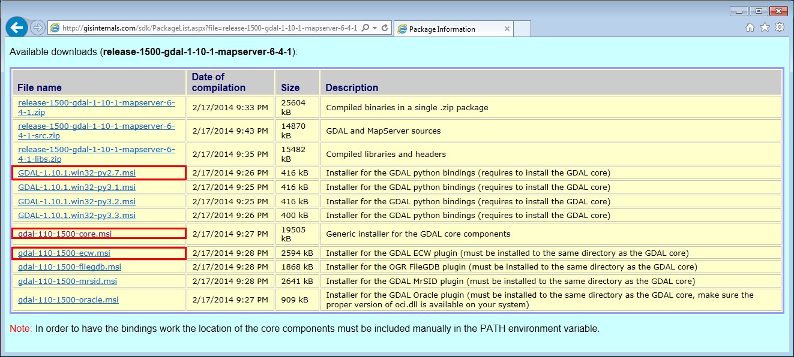The image size is (794, 357).
Task: Expand the address bar autocomplete dropdown arrow
Action: click(x=374, y=28)
